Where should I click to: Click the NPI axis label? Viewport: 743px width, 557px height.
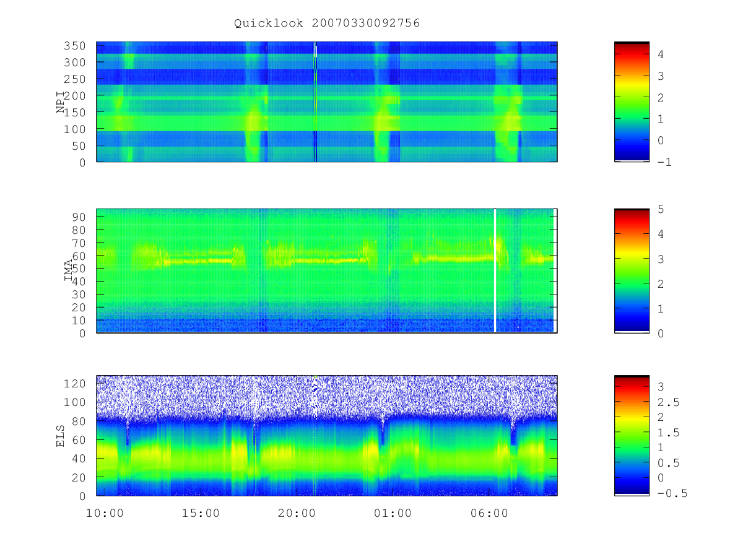(61, 102)
